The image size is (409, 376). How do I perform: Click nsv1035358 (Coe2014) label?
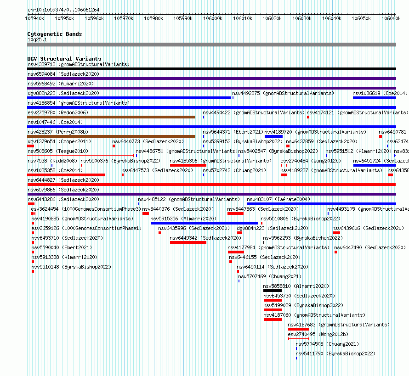55,170
